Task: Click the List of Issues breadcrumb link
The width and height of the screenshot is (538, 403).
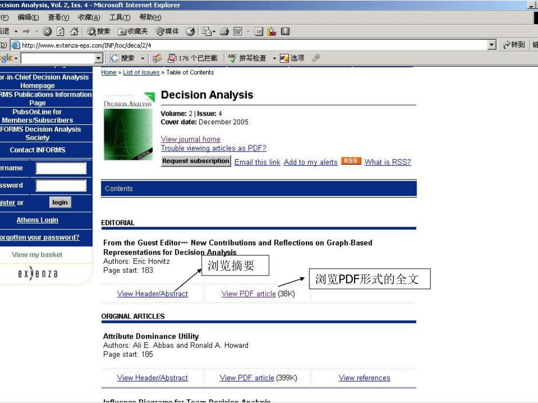Action: pyautogui.click(x=141, y=72)
